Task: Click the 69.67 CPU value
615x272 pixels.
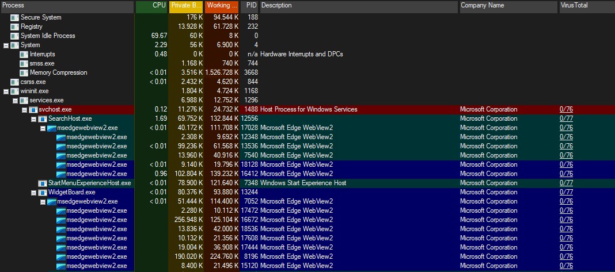Action: 159,36
